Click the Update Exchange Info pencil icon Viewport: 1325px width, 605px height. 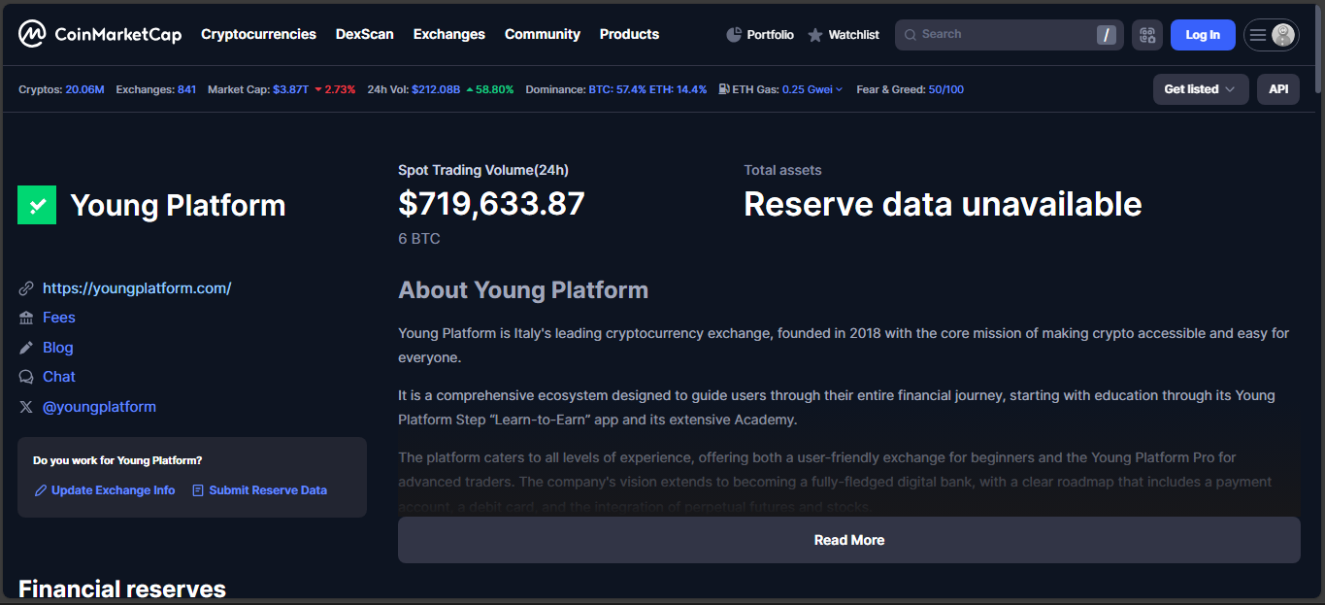[41, 490]
